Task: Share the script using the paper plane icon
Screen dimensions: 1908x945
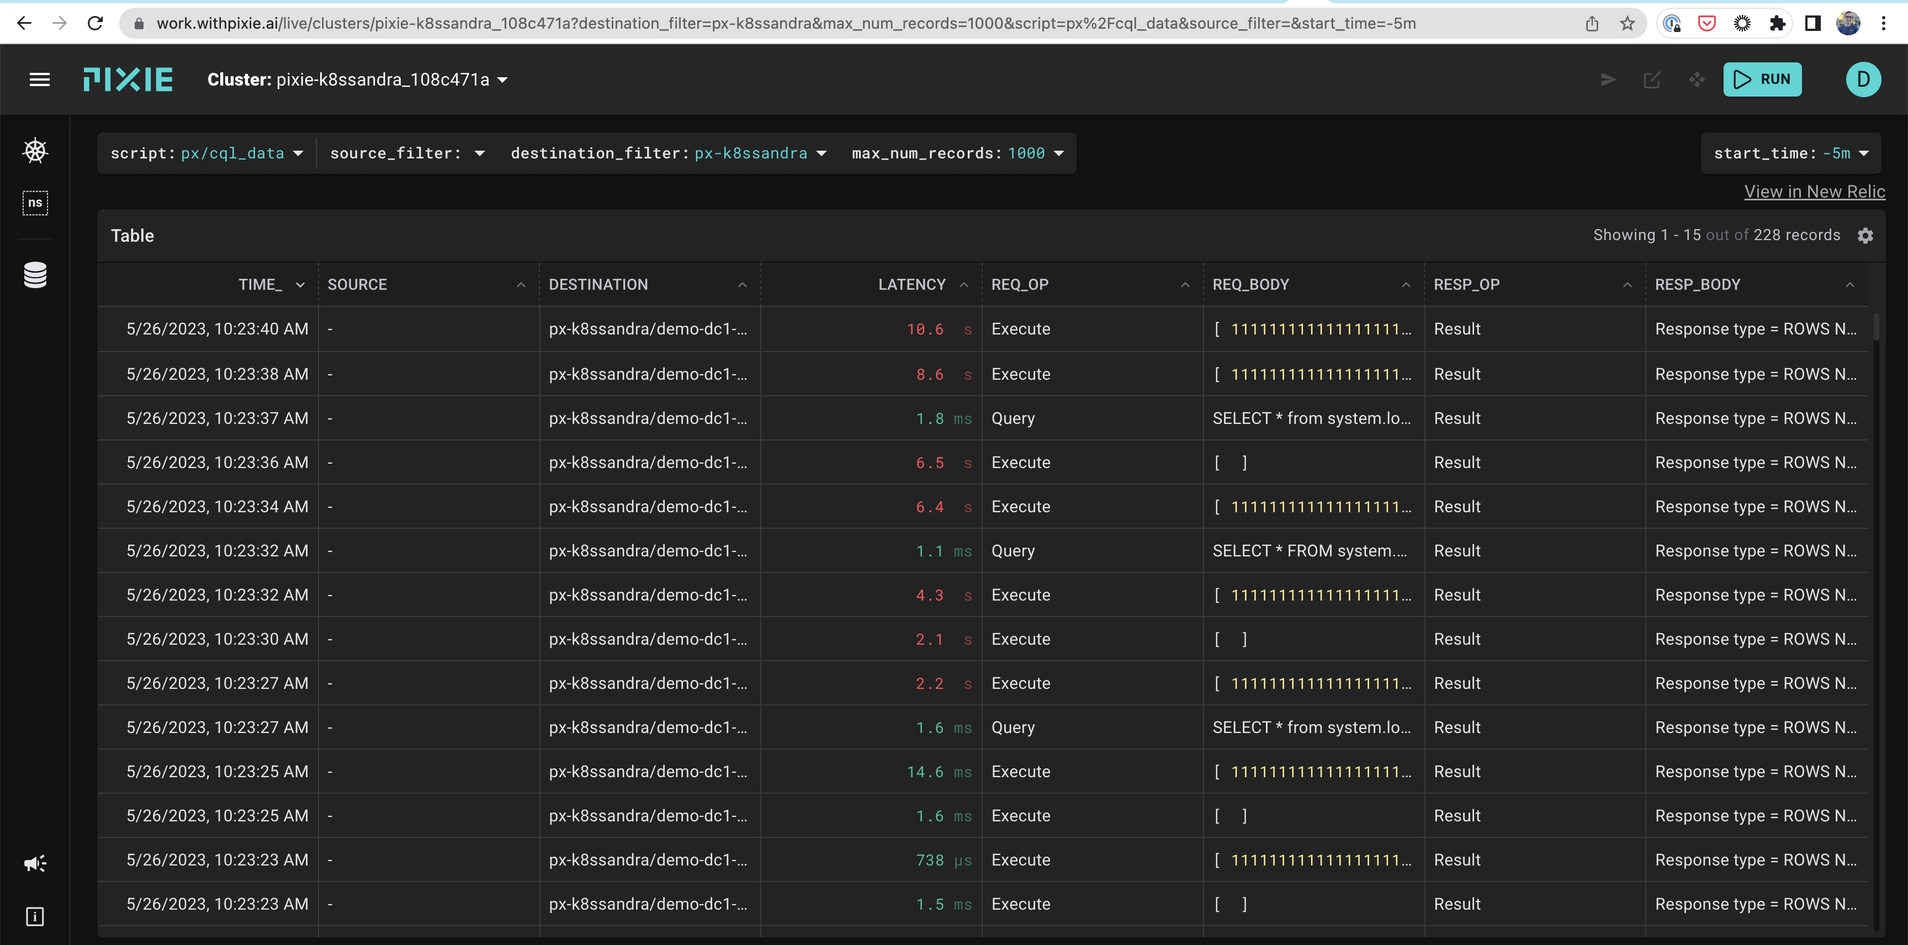Action: [1607, 79]
